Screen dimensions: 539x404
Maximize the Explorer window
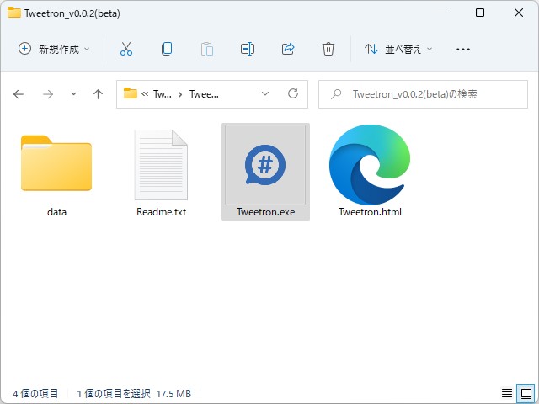point(480,13)
